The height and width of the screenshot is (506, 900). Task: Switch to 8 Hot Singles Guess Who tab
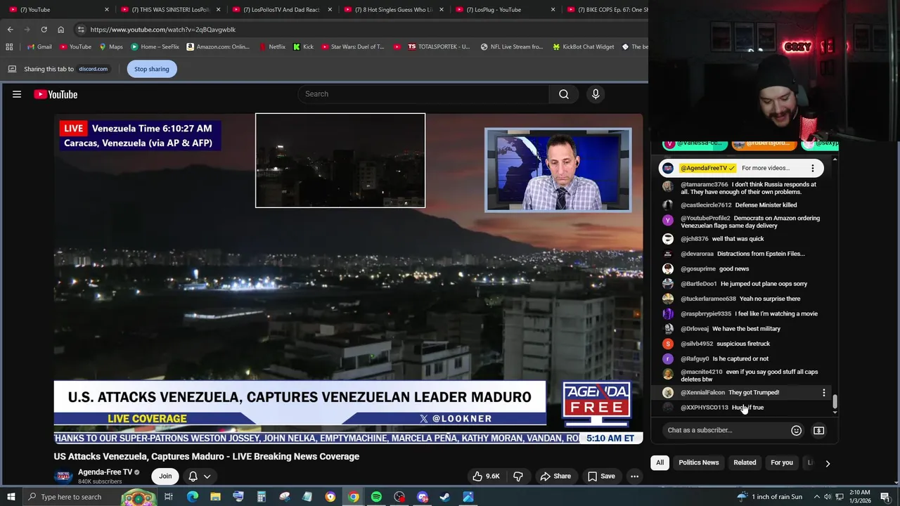click(x=393, y=10)
